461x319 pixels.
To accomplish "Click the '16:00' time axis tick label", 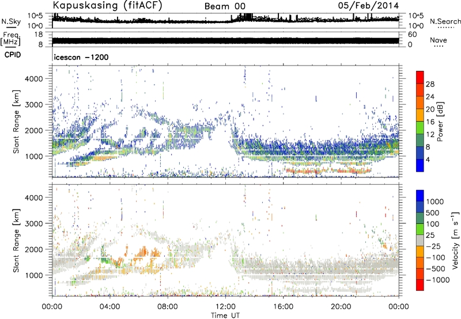I will (x=283, y=307).
